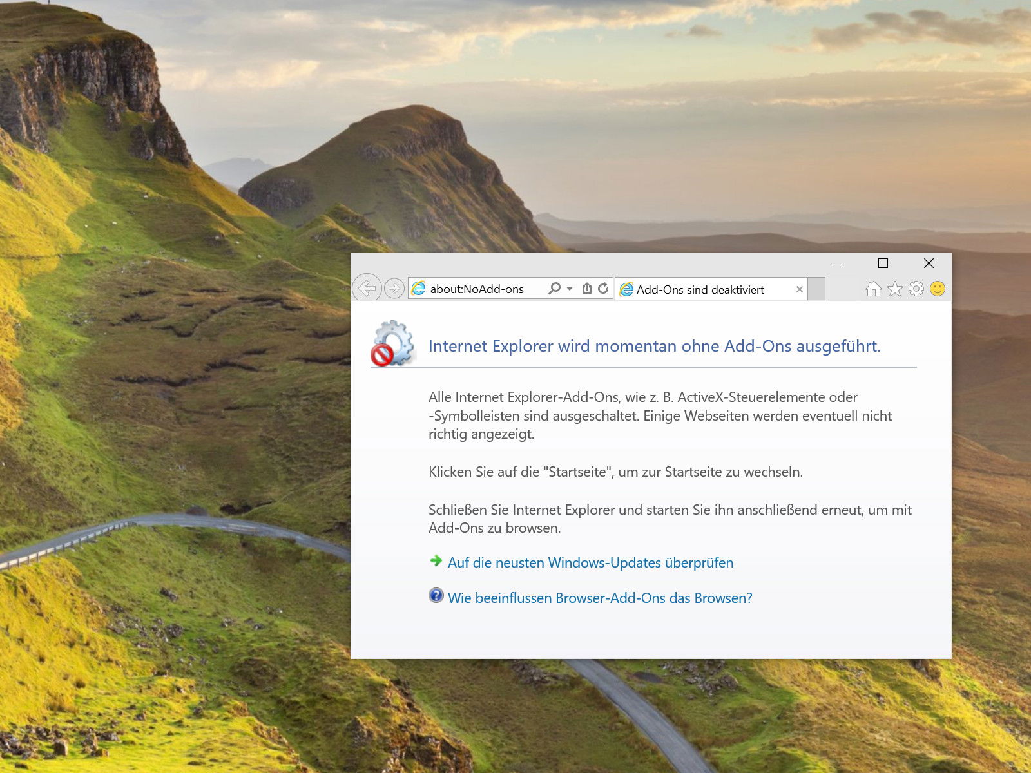
Task: Click the green arrow beside Windows-Updates link
Action: [x=436, y=560]
